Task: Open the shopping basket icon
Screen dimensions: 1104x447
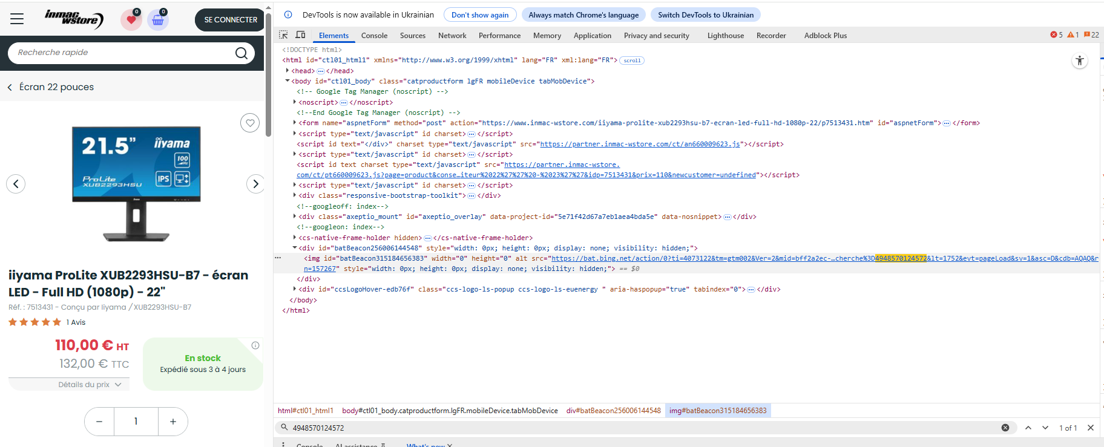Action: pyautogui.click(x=158, y=20)
